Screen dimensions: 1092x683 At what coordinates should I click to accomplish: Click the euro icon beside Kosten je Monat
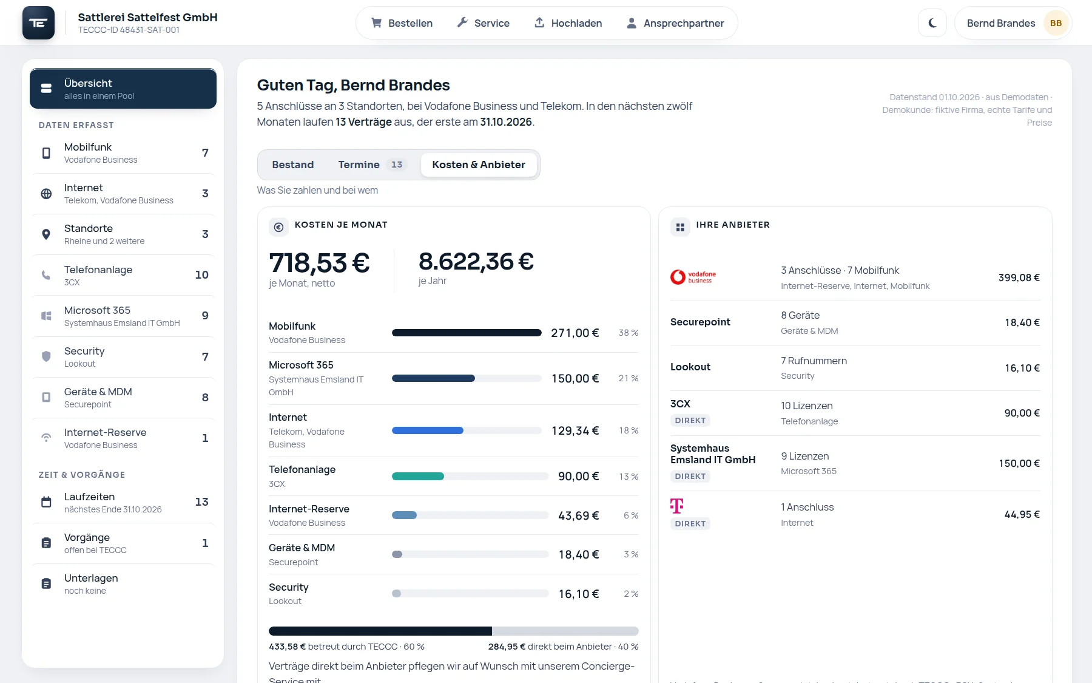point(278,227)
